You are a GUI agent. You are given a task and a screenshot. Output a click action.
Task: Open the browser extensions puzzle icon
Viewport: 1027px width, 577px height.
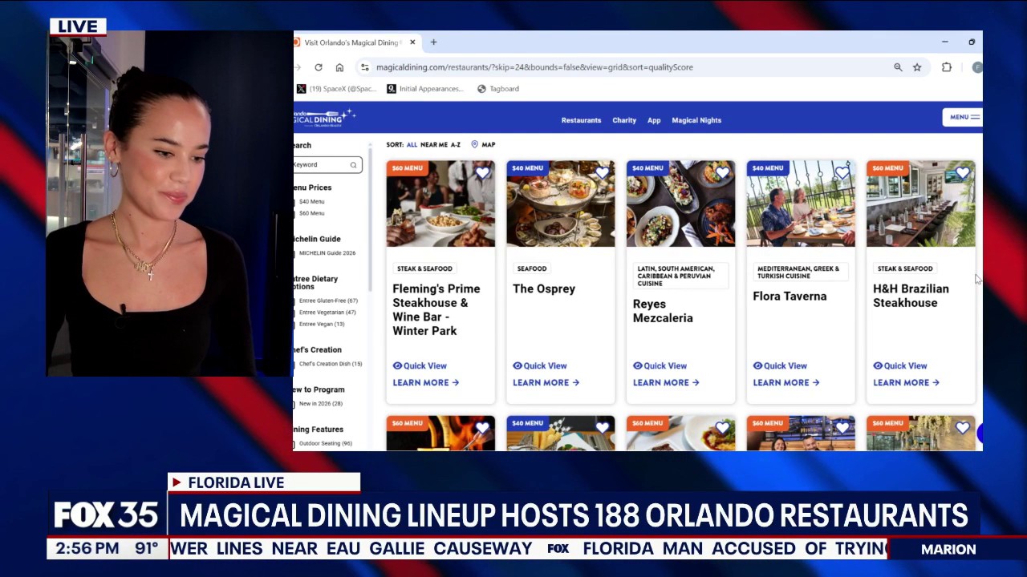(x=947, y=67)
